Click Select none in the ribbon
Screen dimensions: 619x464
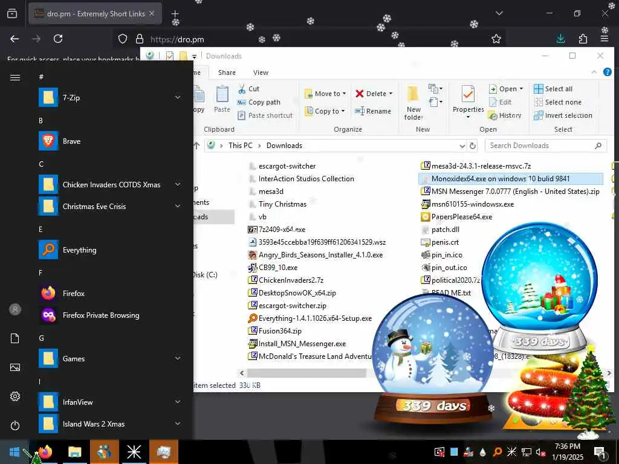coord(558,102)
